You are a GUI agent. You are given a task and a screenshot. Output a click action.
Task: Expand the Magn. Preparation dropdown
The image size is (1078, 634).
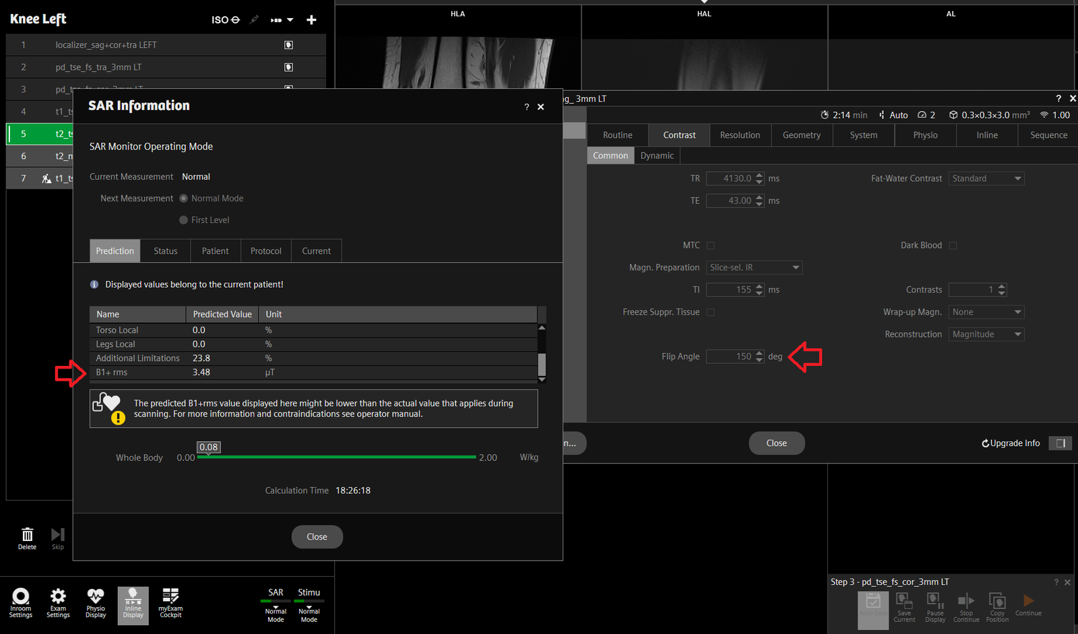(x=754, y=267)
